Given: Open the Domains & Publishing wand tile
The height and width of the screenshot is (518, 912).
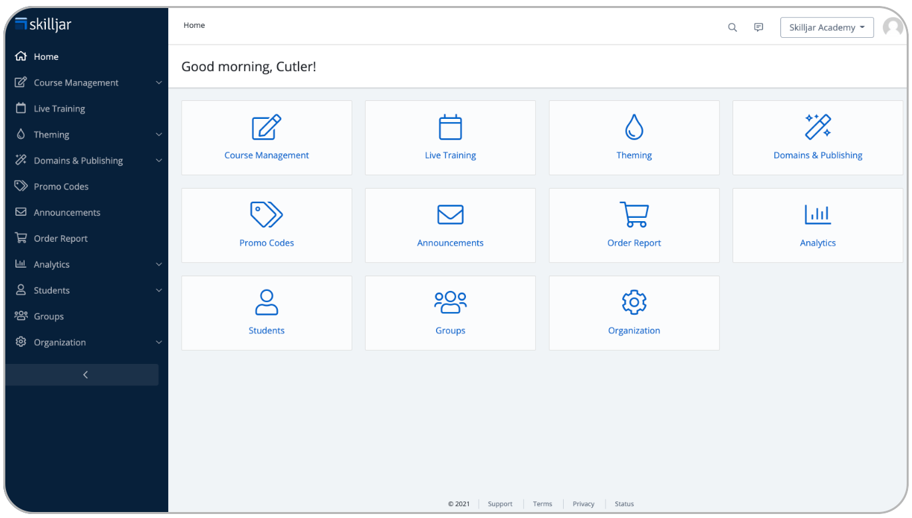Looking at the screenshot, I should [818, 137].
